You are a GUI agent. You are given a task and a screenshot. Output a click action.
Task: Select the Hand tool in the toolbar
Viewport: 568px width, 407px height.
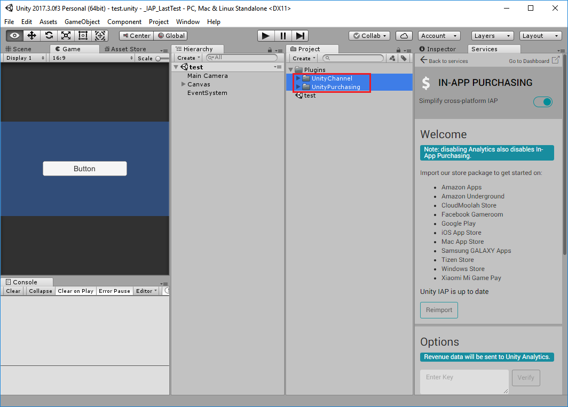point(14,35)
